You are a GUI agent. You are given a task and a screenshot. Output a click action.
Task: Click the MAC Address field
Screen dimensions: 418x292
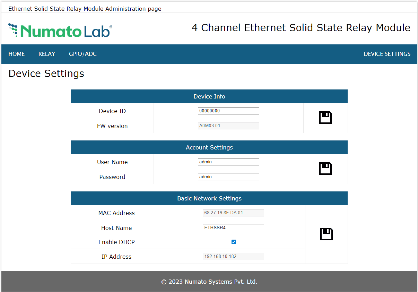233,213
